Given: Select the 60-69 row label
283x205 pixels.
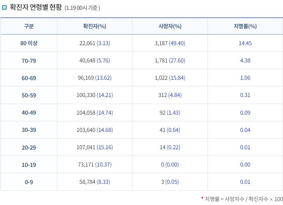Looking at the screenshot, I should (x=29, y=78).
